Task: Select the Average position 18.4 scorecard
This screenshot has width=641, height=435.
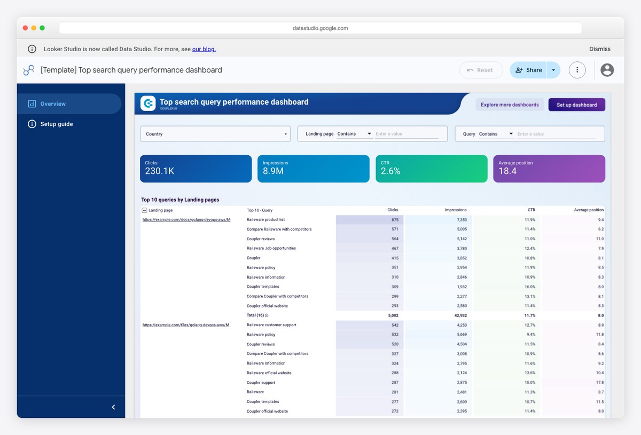Action: point(549,169)
